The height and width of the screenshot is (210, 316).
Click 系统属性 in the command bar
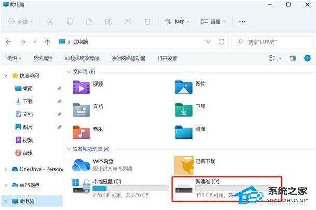pos(43,58)
